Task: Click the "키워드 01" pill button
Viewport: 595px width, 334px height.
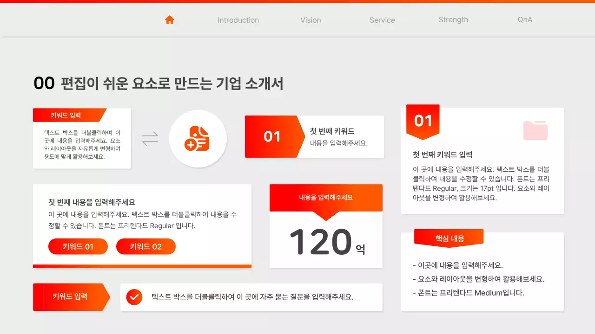Action: click(78, 246)
